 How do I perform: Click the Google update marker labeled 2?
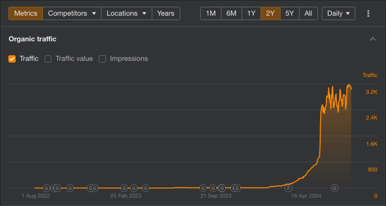(288, 188)
